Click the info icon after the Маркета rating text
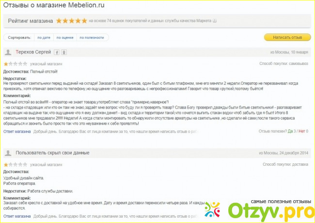This screenshot has width=315, height=223. (215, 21)
